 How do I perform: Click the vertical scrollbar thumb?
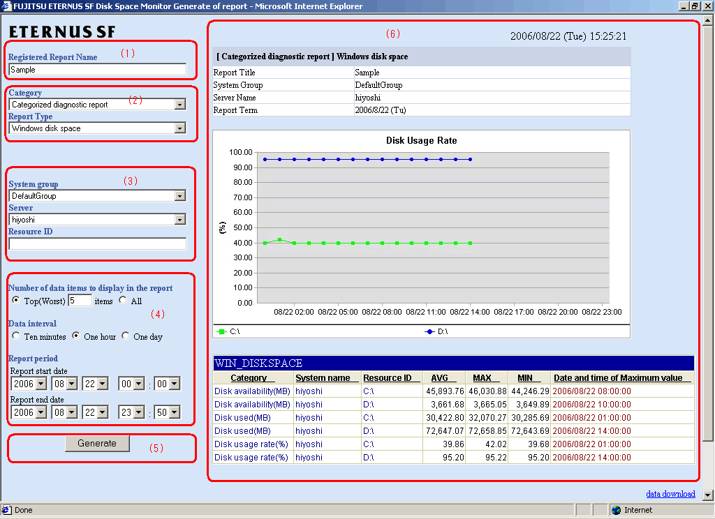pyautogui.click(x=708, y=233)
